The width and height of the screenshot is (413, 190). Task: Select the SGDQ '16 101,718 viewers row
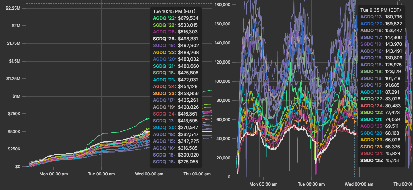tap(381, 78)
